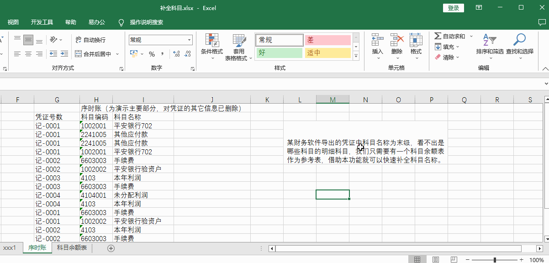This screenshot has height=263, width=549.
Task: Increase decimal places
Action: [x=176, y=54]
